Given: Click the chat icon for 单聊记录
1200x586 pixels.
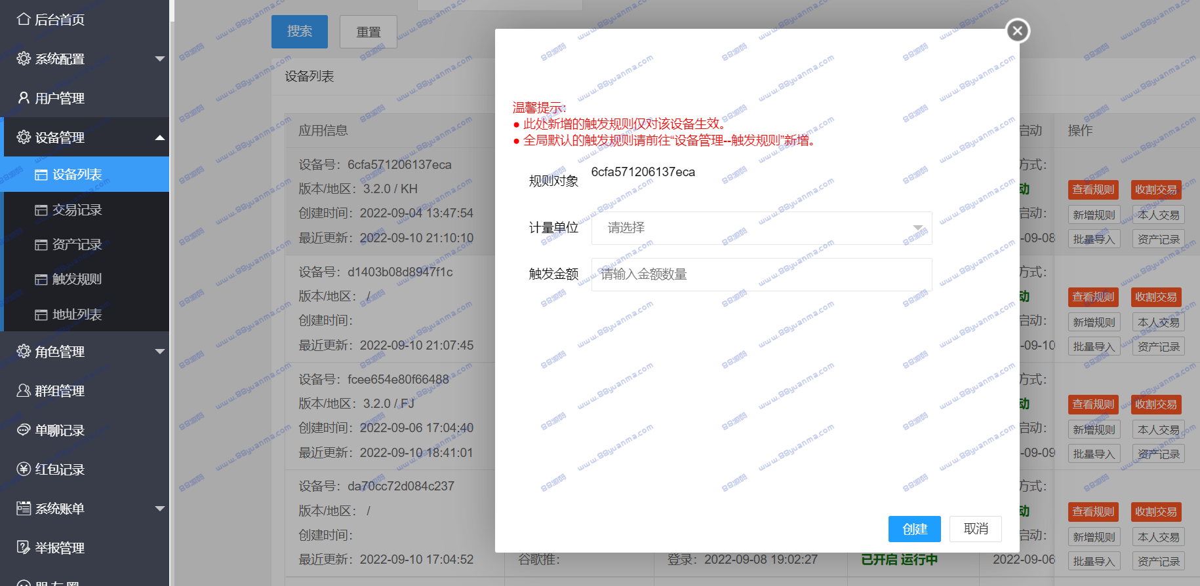Looking at the screenshot, I should coord(24,430).
